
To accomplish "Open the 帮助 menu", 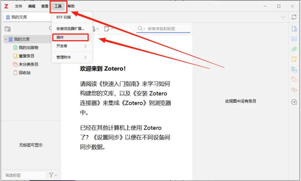I will point(71,6).
